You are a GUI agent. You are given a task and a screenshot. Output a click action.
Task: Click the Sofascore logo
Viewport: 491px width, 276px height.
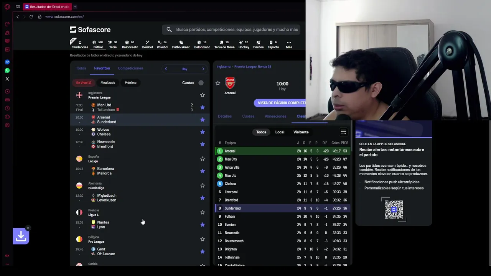click(x=90, y=30)
